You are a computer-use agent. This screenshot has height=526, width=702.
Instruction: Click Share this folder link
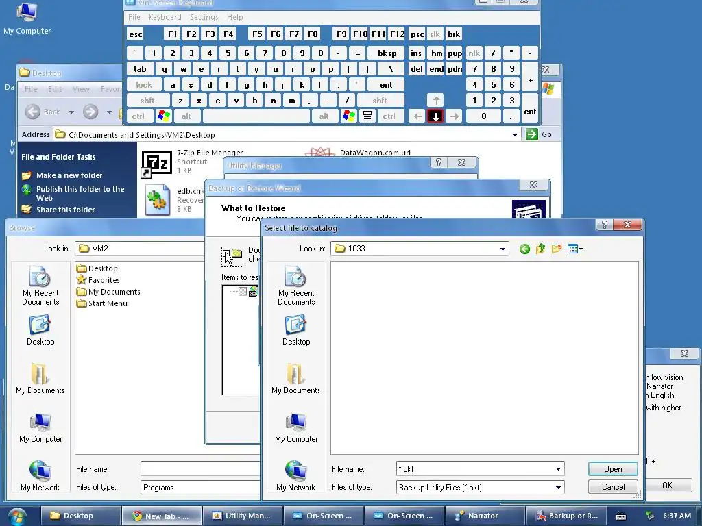pyautogui.click(x=65, y=210)
